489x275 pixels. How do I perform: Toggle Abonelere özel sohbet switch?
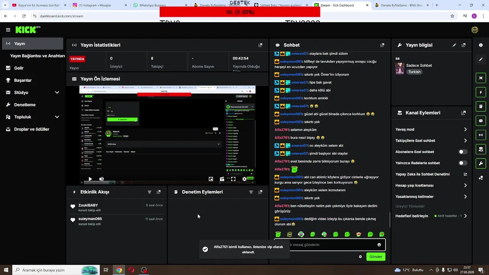(463, 152)
